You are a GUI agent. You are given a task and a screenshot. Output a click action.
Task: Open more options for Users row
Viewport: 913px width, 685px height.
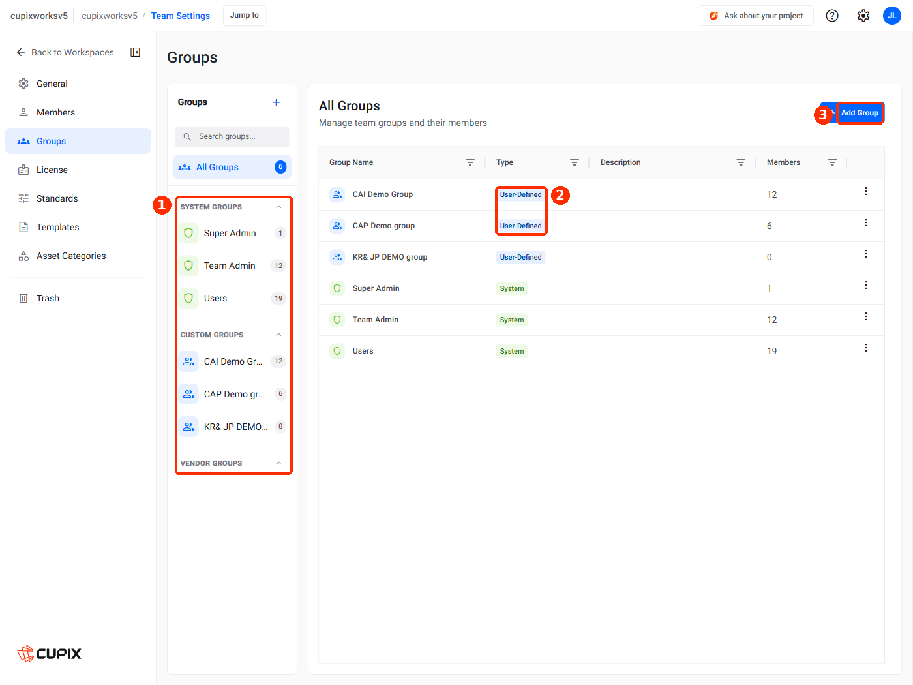point(866,348)
